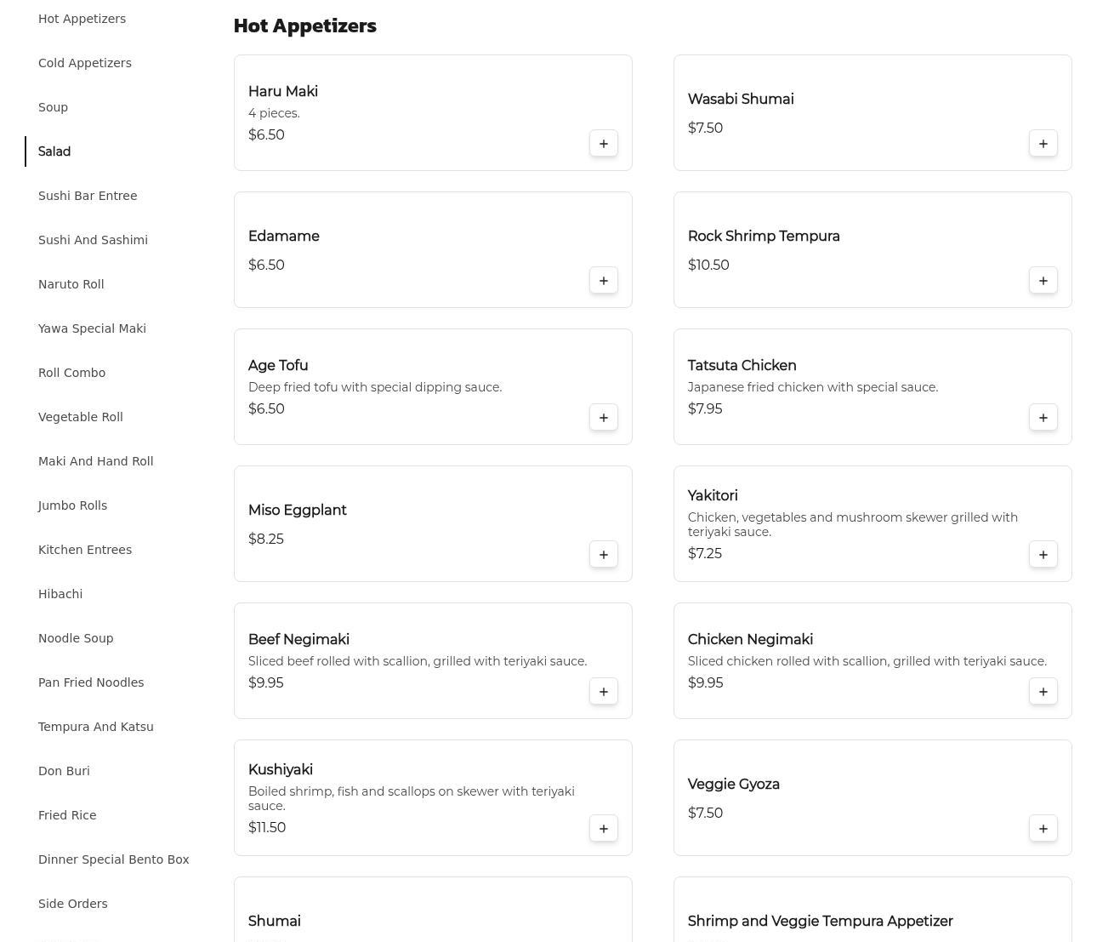This screenshot has width=1097, height=942.
Task: Add Kushiyaki using the plus icon
Action: click(604, 829)
